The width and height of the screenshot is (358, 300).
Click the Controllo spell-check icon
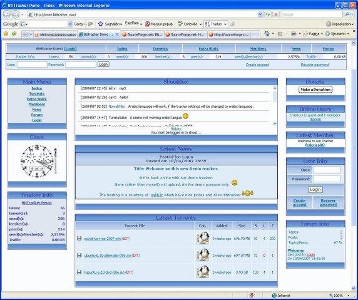(180, 24)
